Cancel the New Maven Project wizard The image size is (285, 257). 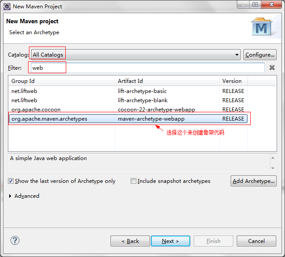click(256, 241)
